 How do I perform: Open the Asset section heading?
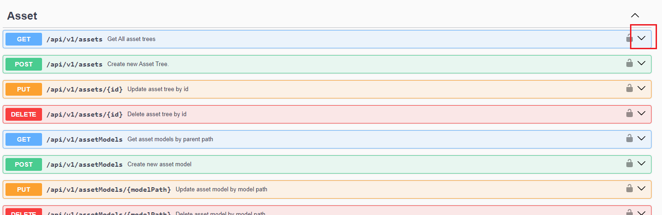pos(22,16)
